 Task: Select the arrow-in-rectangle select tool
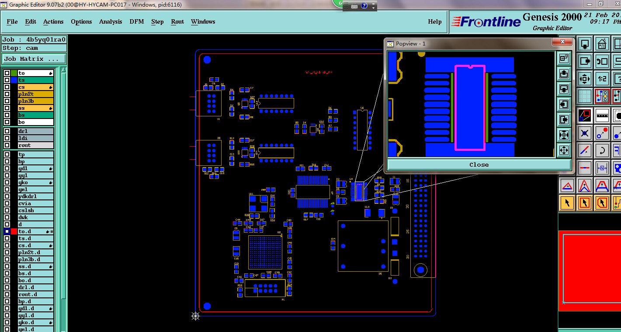point(585,203)
